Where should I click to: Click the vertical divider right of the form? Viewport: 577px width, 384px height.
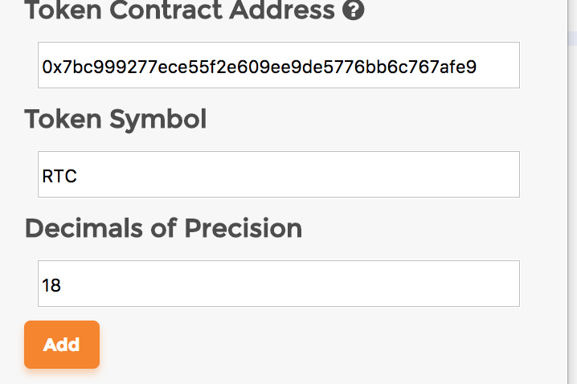[568, 192]
